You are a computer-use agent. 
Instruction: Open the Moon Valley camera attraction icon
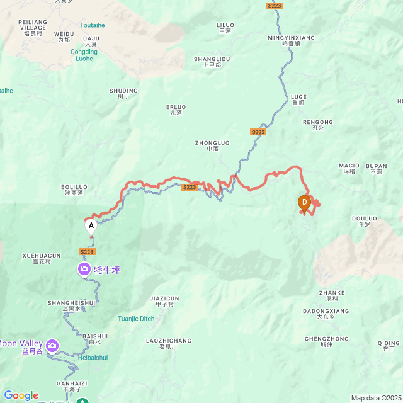click(x=52, y=346)
